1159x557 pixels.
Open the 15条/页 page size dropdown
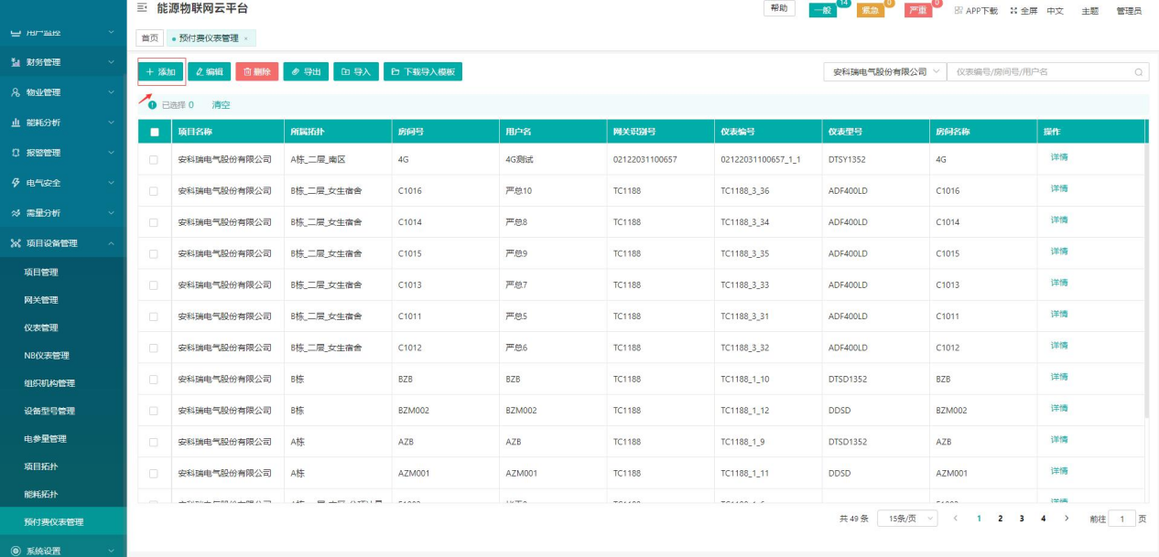point(906,519)
